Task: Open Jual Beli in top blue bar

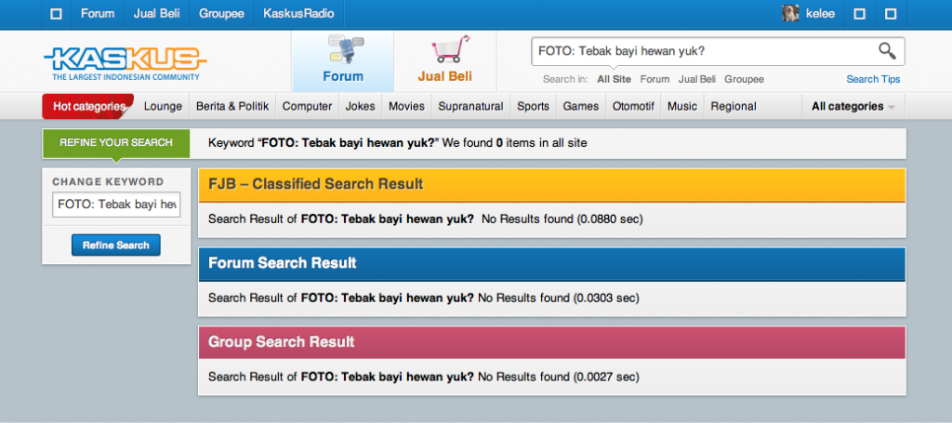Action: pos(156,14)
